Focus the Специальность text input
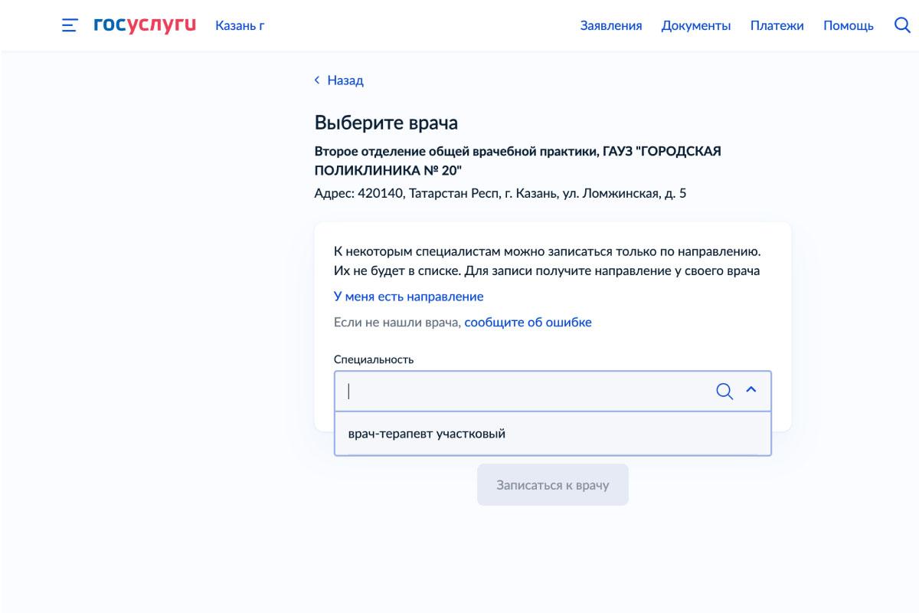 (x=521, y=392)
